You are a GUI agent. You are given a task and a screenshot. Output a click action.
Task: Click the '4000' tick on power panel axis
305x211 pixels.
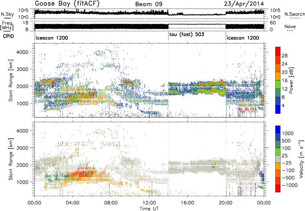coord(22,52)
